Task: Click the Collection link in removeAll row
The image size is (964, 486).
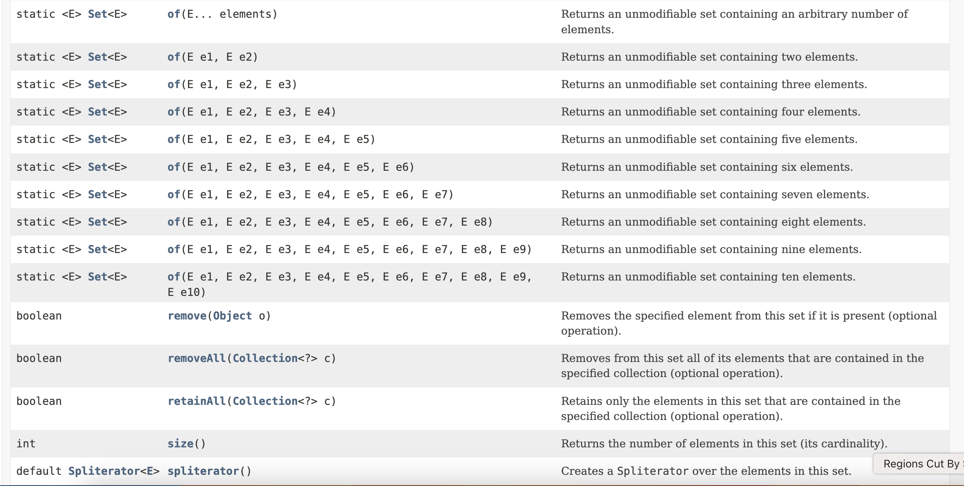Action: (265, 359)
